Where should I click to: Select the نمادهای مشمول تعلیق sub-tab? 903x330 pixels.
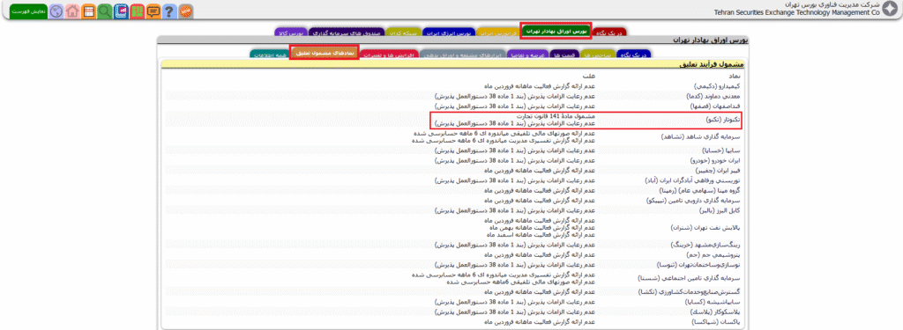(x=325, y=52)
